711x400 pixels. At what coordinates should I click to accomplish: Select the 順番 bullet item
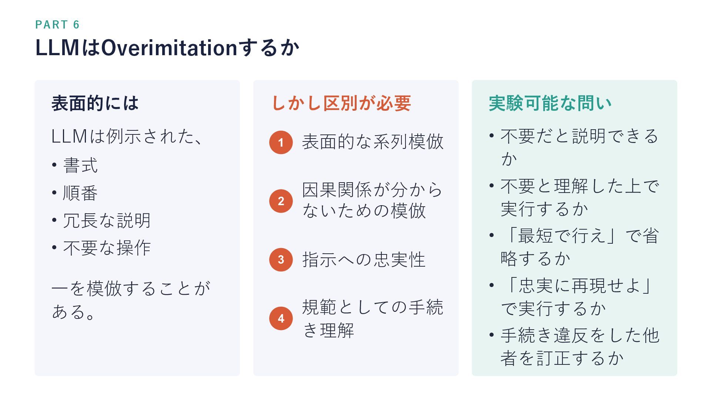pos(80,193)
